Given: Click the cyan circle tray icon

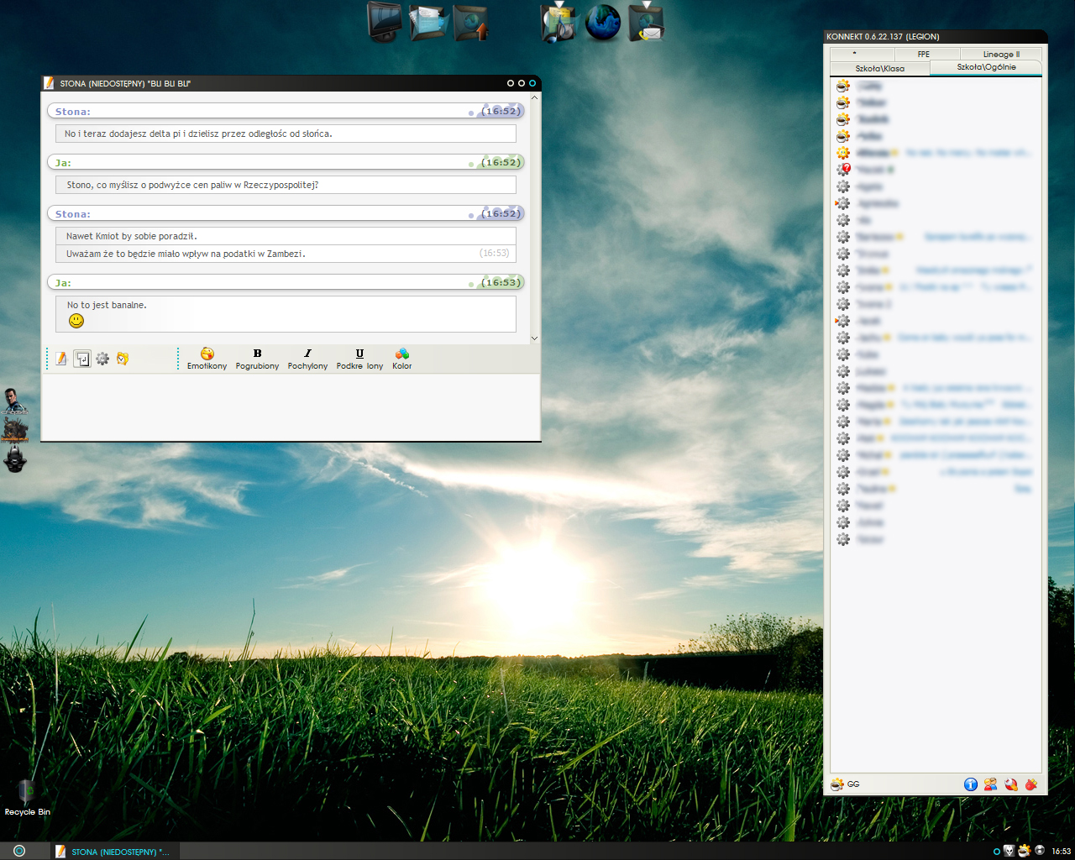Looking at the screenshot, I should coord(997,852).
